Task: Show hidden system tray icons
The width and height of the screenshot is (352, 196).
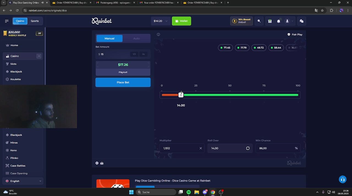Action: (317, 192)
